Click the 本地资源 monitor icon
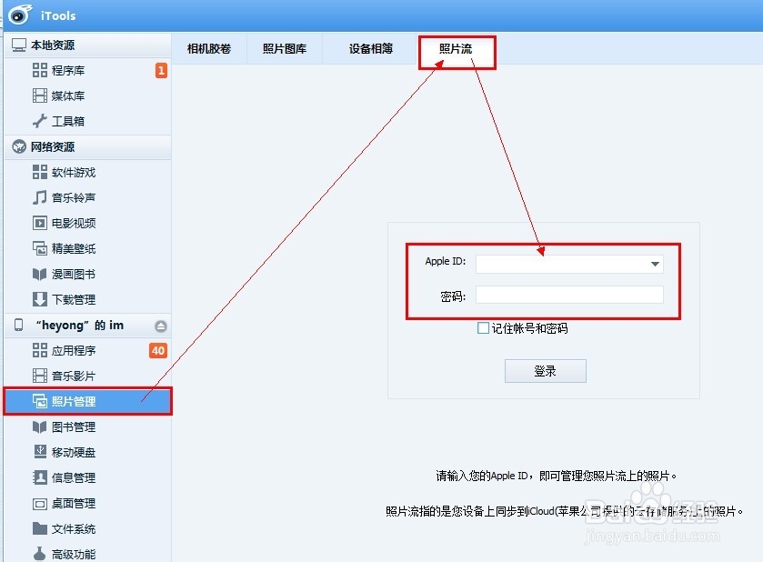 point(18,45)
